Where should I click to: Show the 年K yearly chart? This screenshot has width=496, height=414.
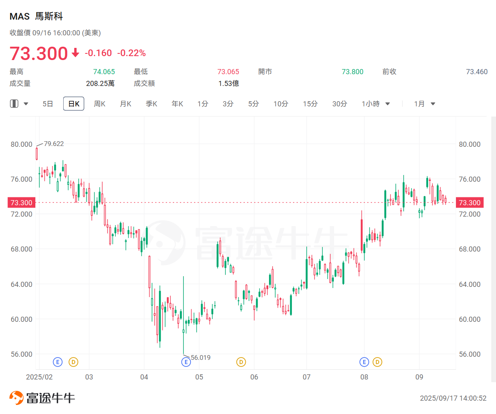point(178,104)
